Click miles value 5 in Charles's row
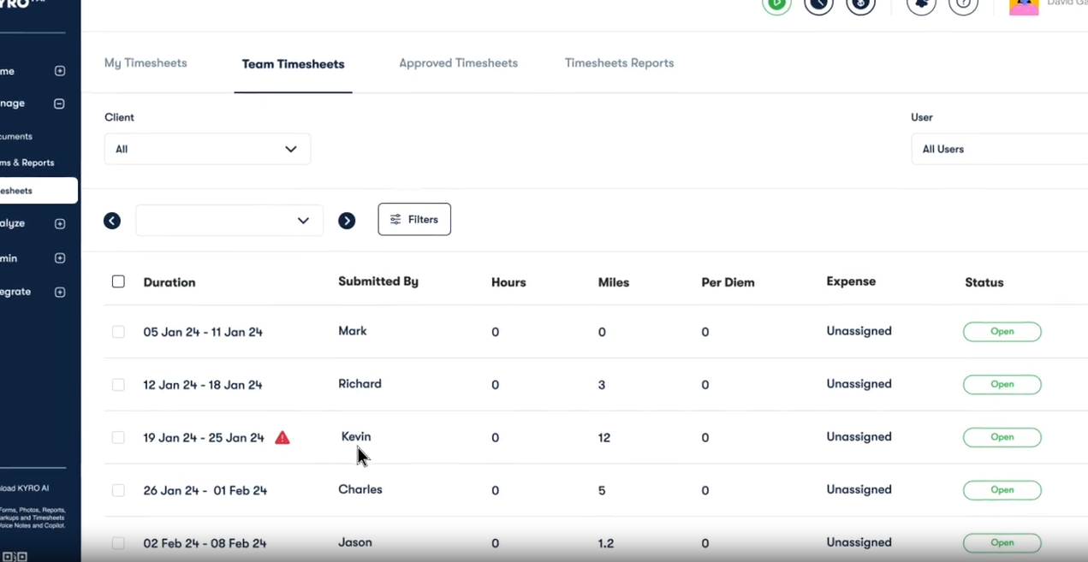Image resolution: width=1088 pixels, height=562 pixels. coord(602,491)
